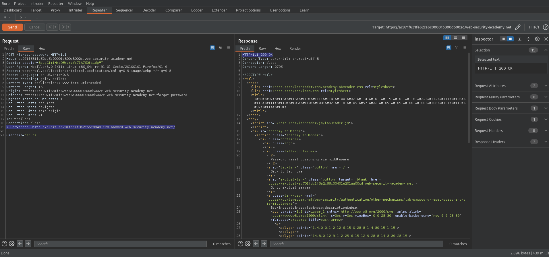Switch Request view to Pretty

tap(9, 48)
